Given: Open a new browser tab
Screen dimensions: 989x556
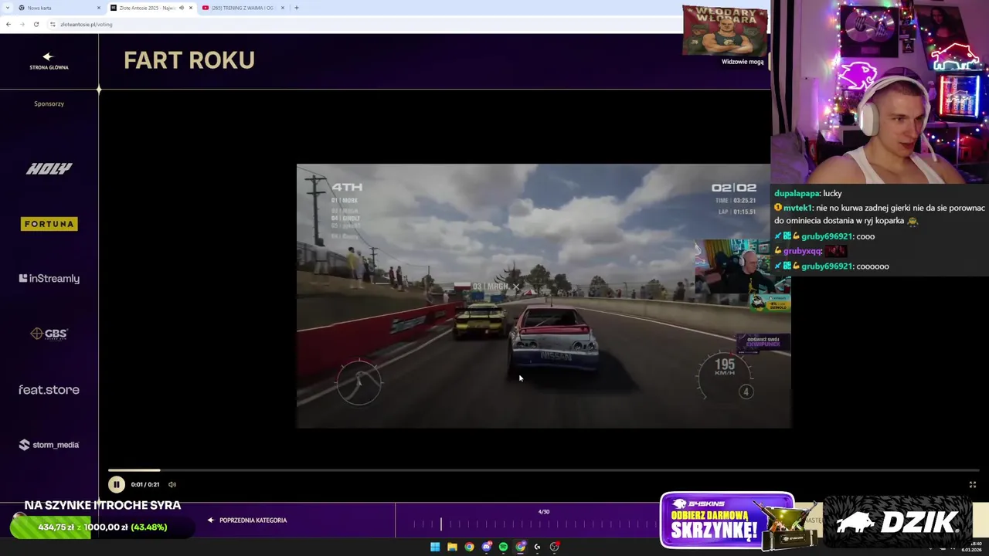Looking at the screenshot, I should tap(297, 8).
